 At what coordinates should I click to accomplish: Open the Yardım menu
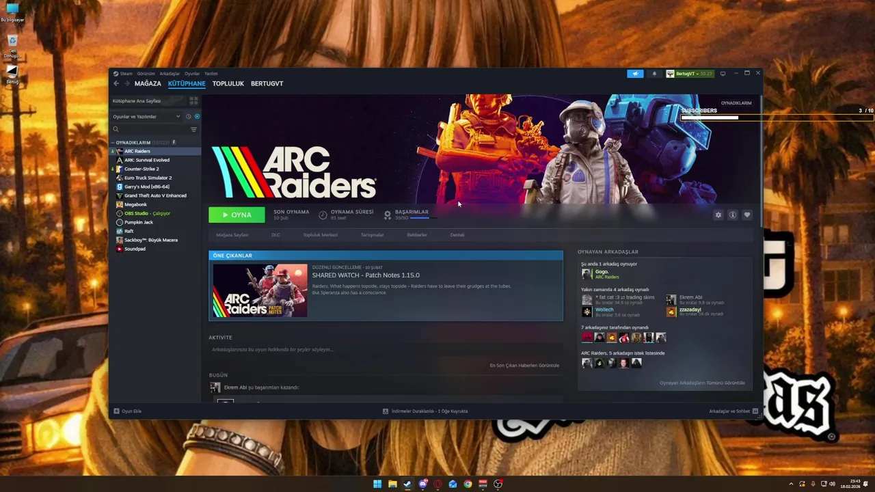click(x=211, y=73)
